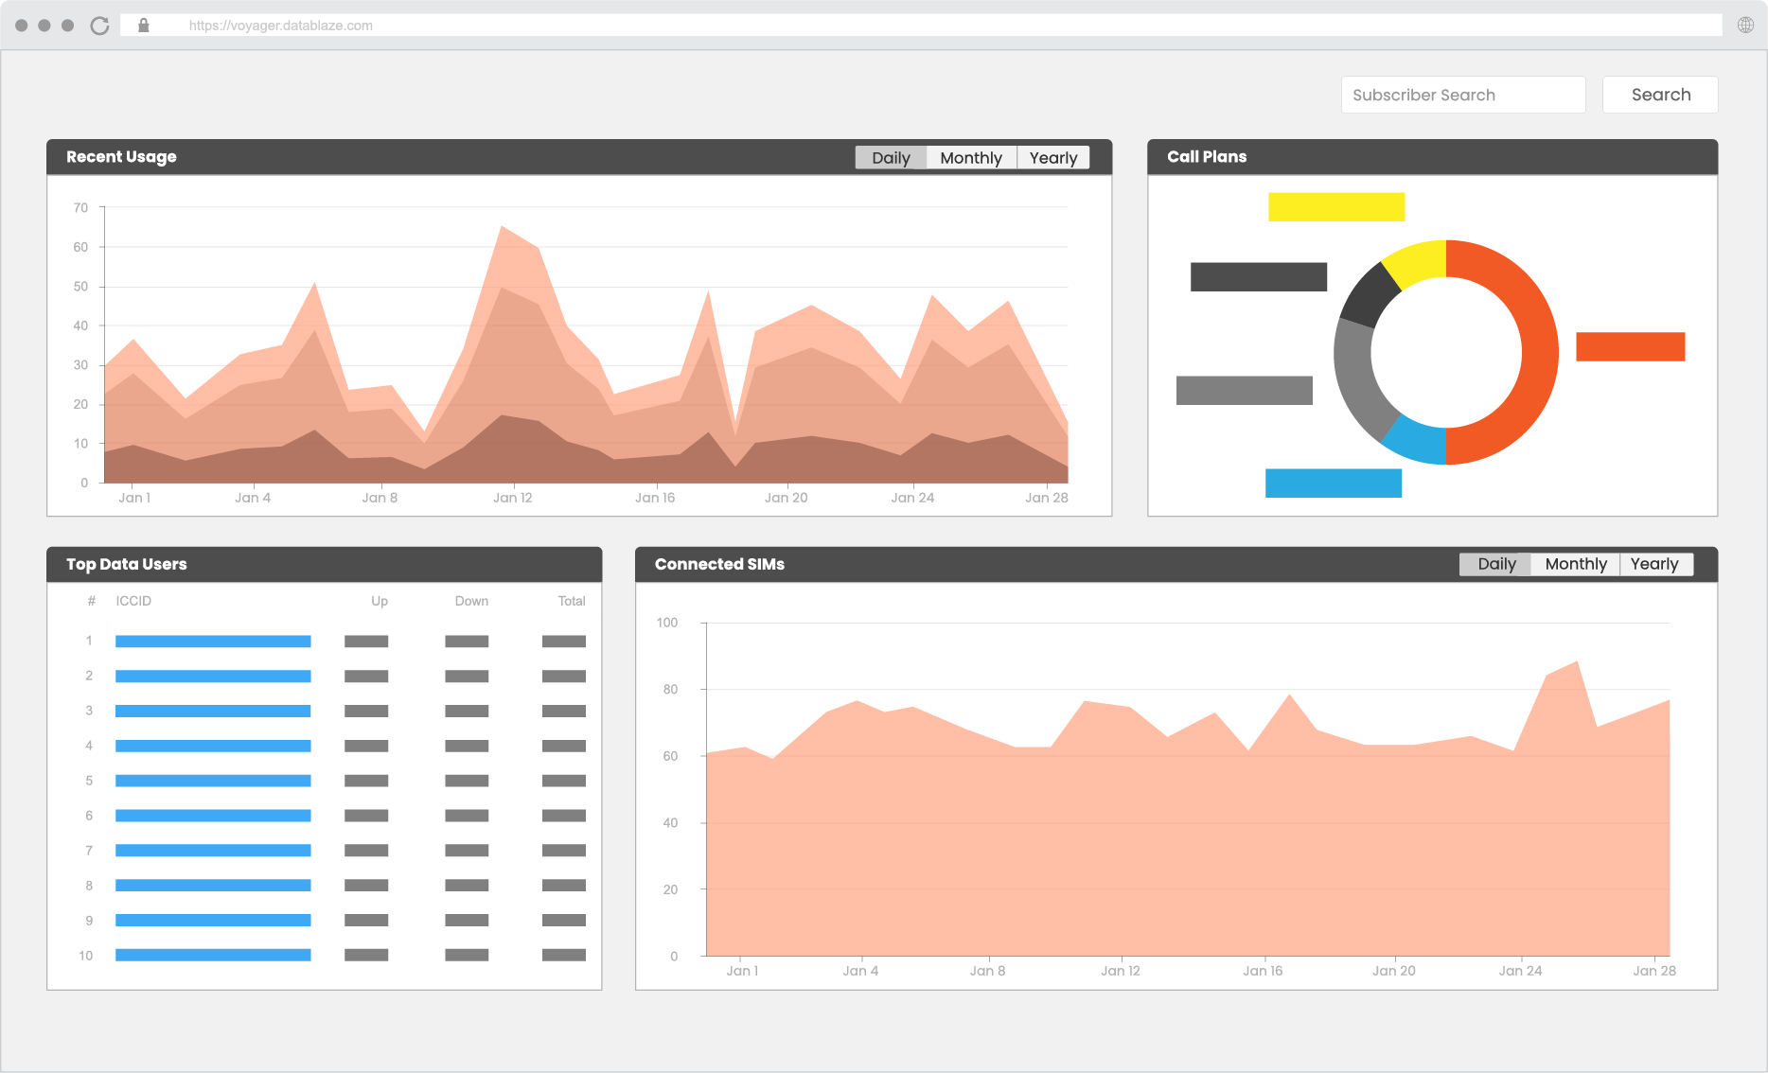Viewport: 1768px width, 1073px height.
Task: Click the orange legend bar in Call Plans
Action: point(1630,348)
